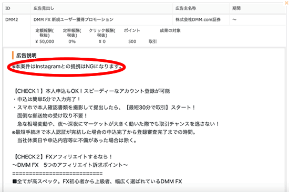Close the ad detail popup with the X
Viewport: 289px width, 192px height.
287,3
